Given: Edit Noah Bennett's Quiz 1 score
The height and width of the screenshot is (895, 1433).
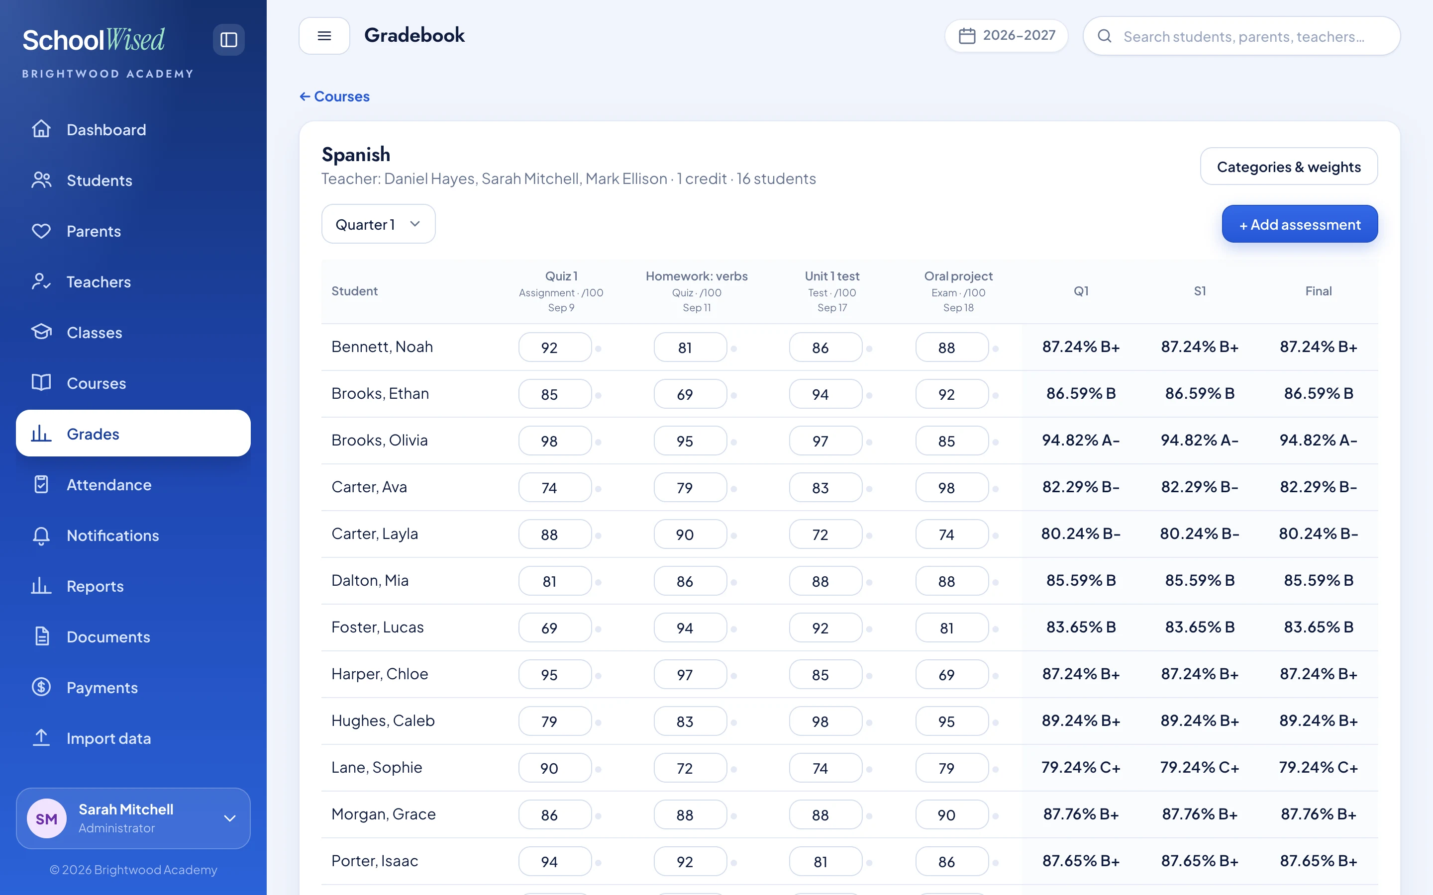Looking at the screenshot, I should (555, 348).
